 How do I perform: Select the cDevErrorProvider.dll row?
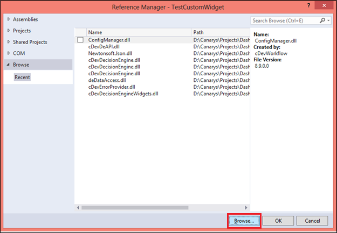coord(162,87)
